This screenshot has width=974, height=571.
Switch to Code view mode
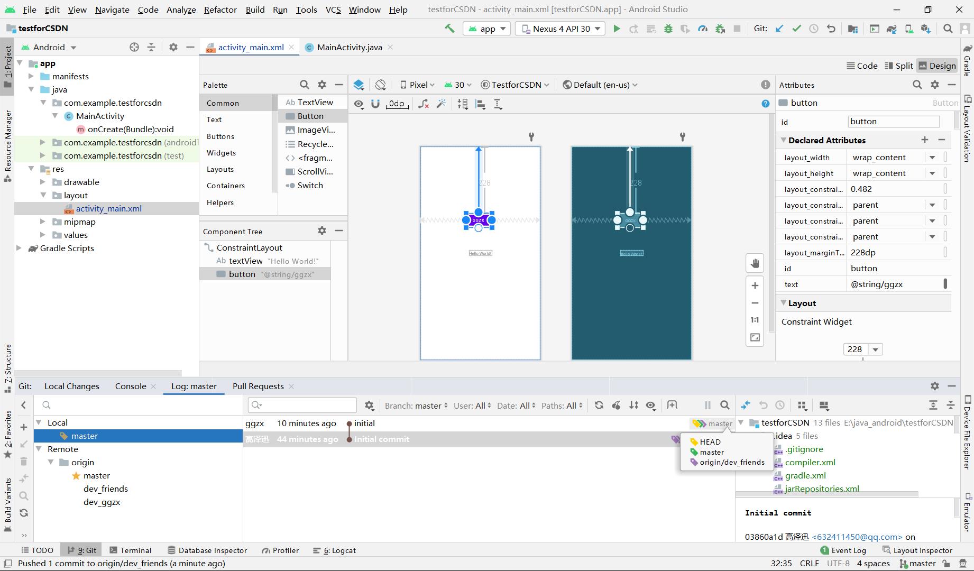click(862, 66)
